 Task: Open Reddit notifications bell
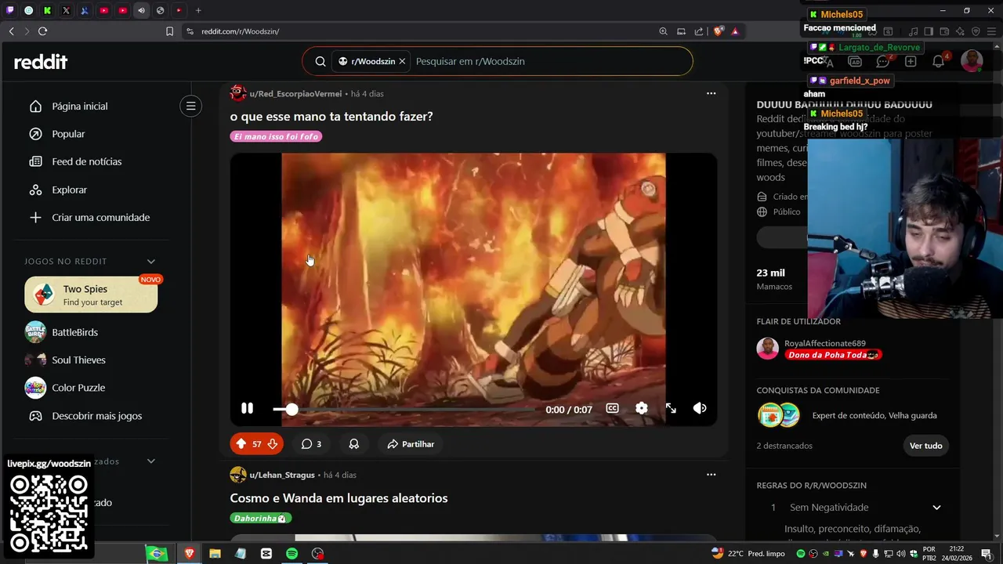click(938, 61)
